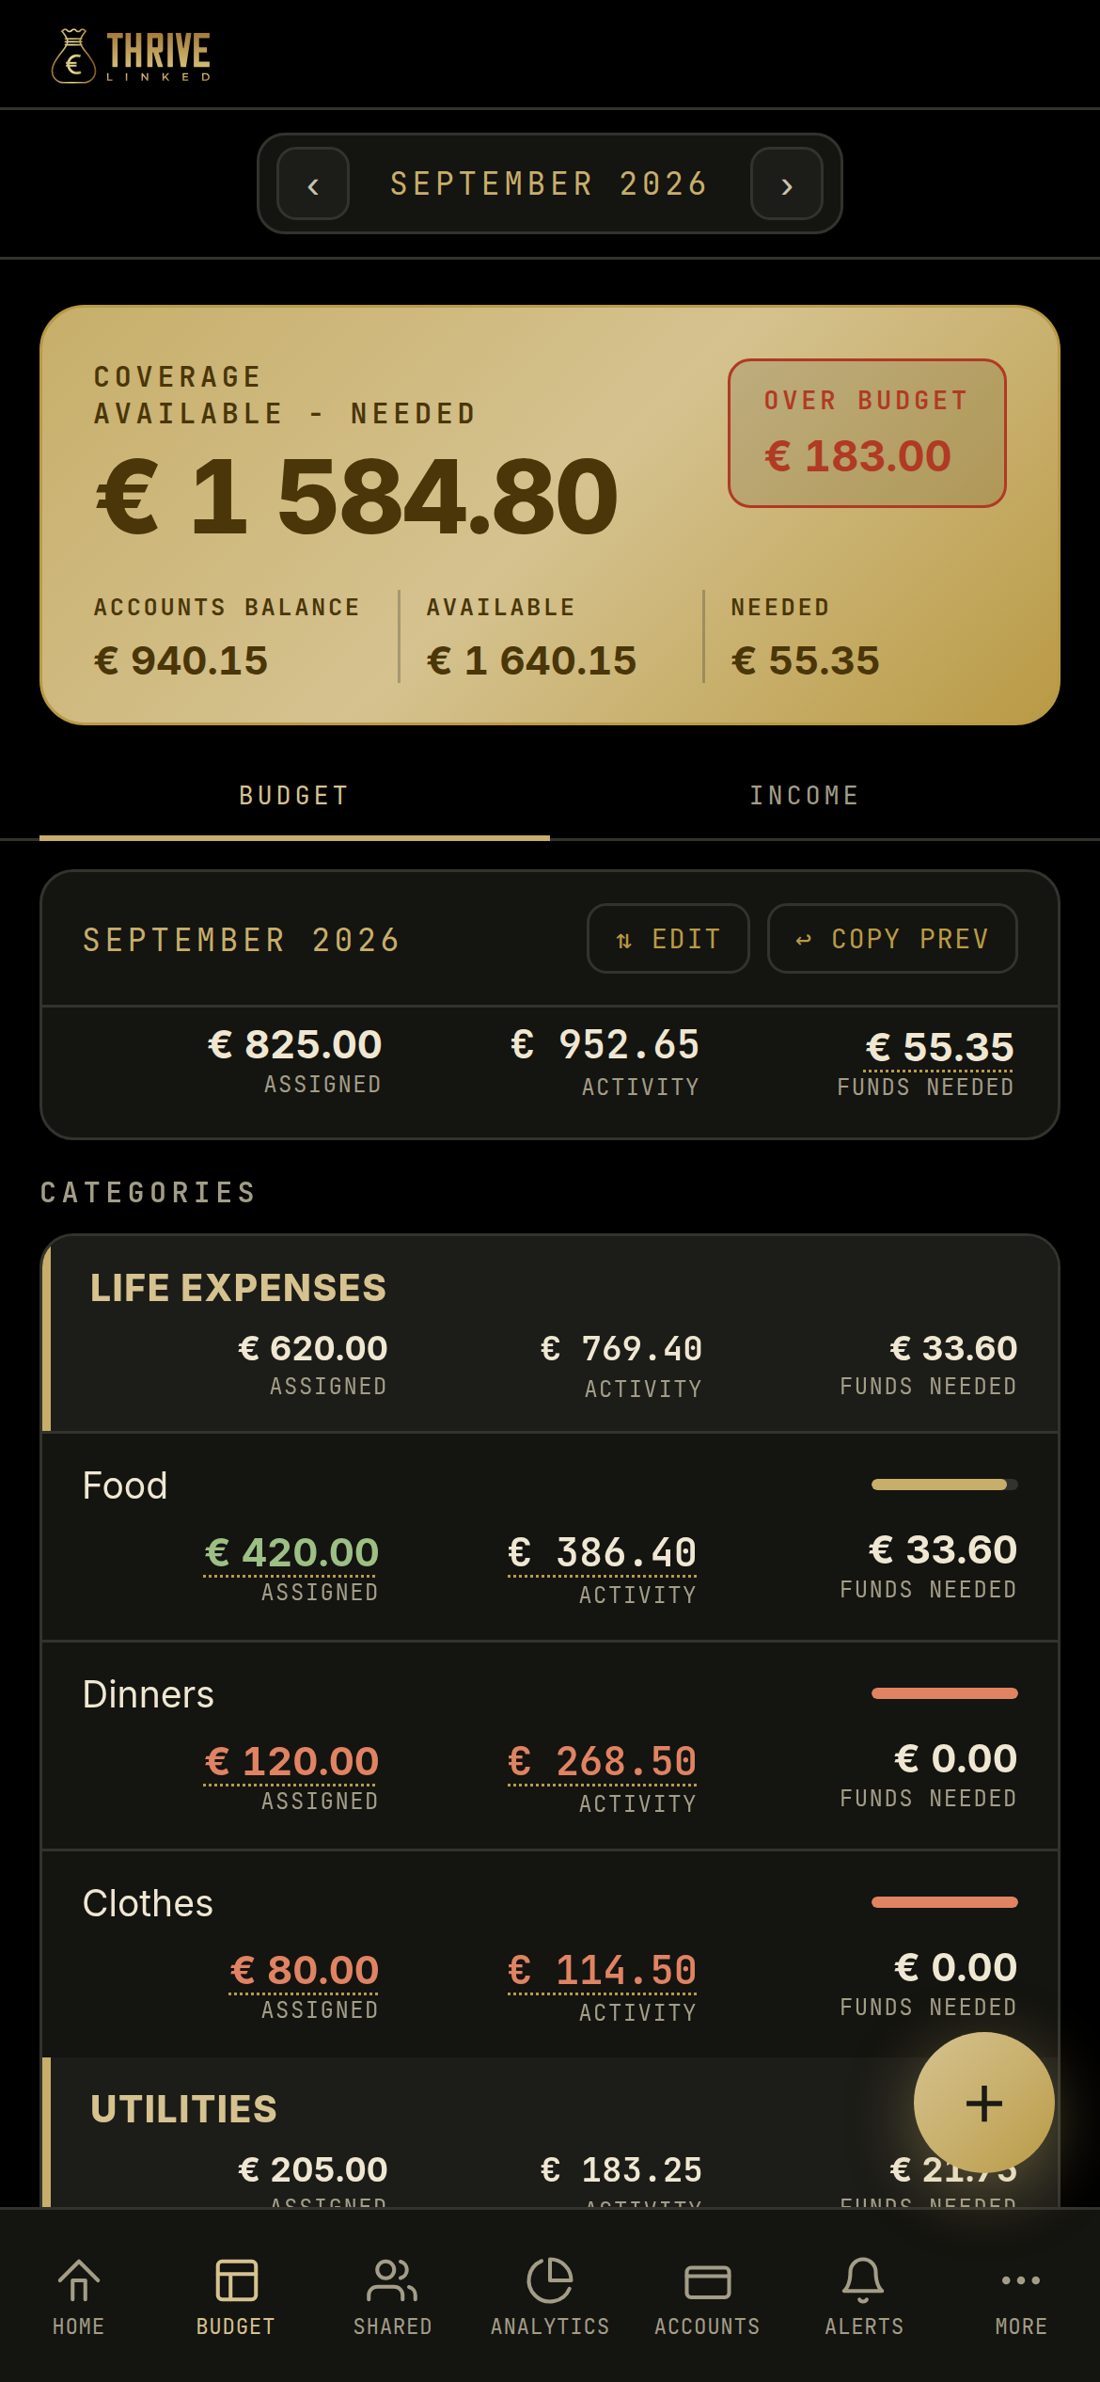Select the Budget tab
The height and width of the screenshot is (2382, 1100).
[x=294, y=796]
